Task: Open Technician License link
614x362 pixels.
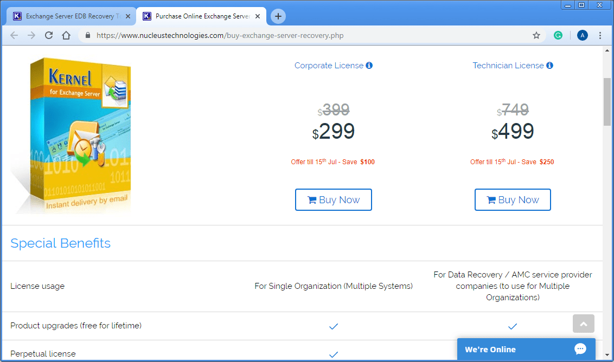Action: click(x=508, y=66)
